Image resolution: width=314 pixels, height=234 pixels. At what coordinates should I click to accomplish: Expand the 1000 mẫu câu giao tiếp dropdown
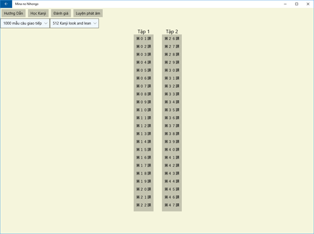[25, 23]
